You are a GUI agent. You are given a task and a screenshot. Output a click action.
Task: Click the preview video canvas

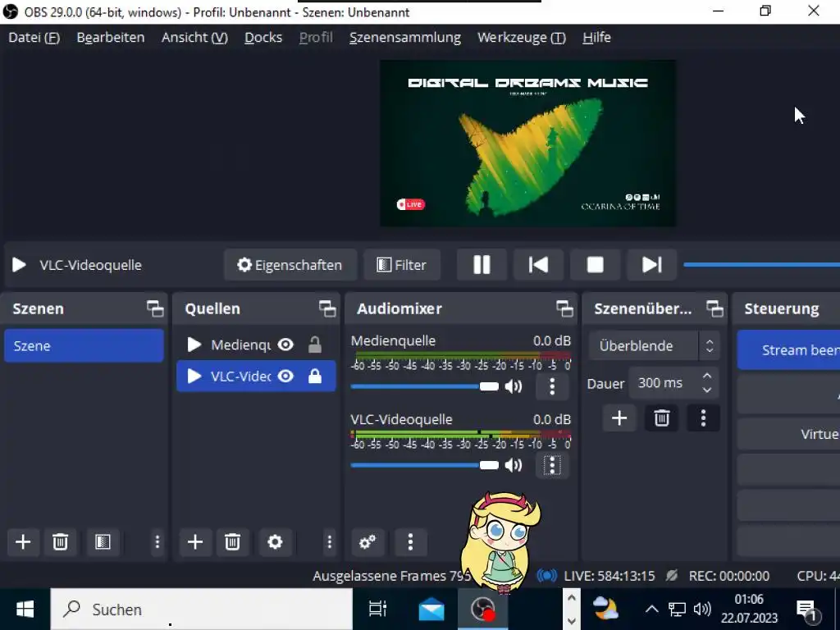[x=527, y=143]
